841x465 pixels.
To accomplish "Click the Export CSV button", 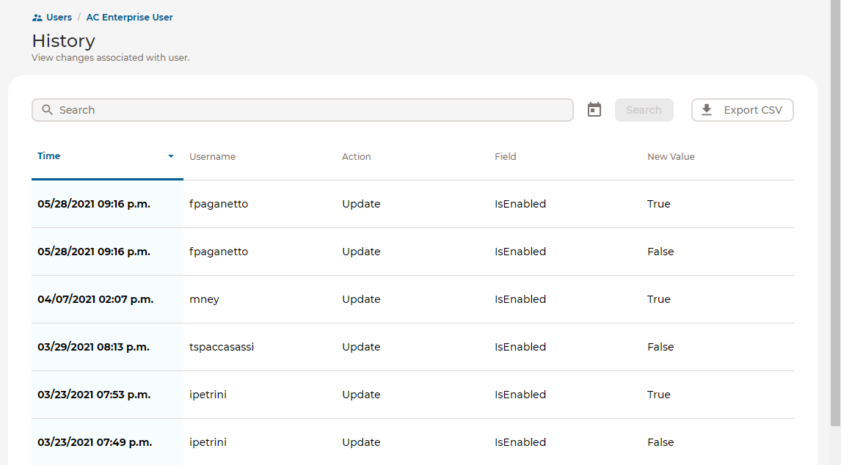I will tap(742, 109).
